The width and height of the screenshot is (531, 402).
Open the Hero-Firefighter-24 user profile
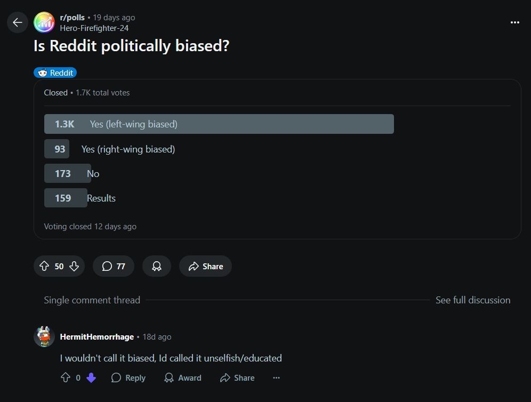pos(94,28)
